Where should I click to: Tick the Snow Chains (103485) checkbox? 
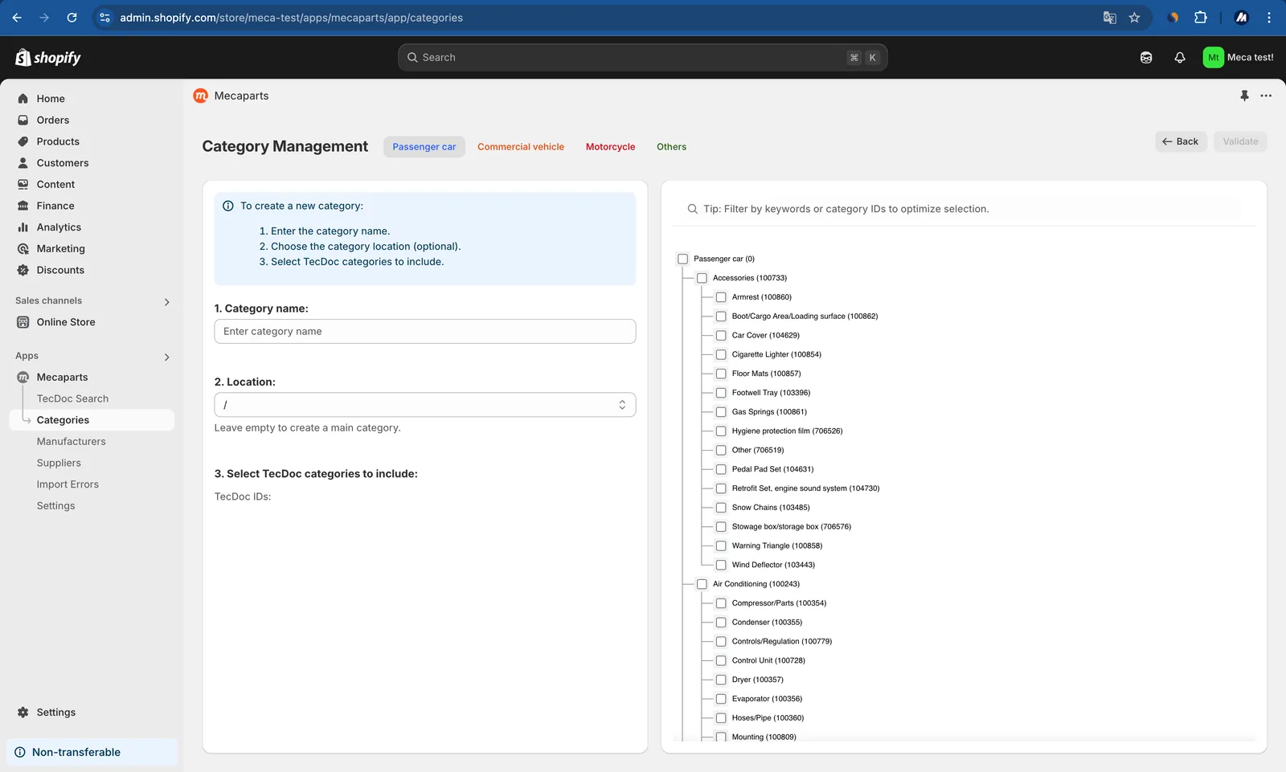click(721, 508)
